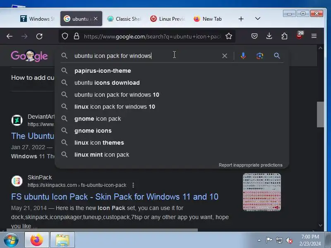Viewport: 331px width, 248px height.
Task: Click the padlock site security icon
Action: point(77,36)
